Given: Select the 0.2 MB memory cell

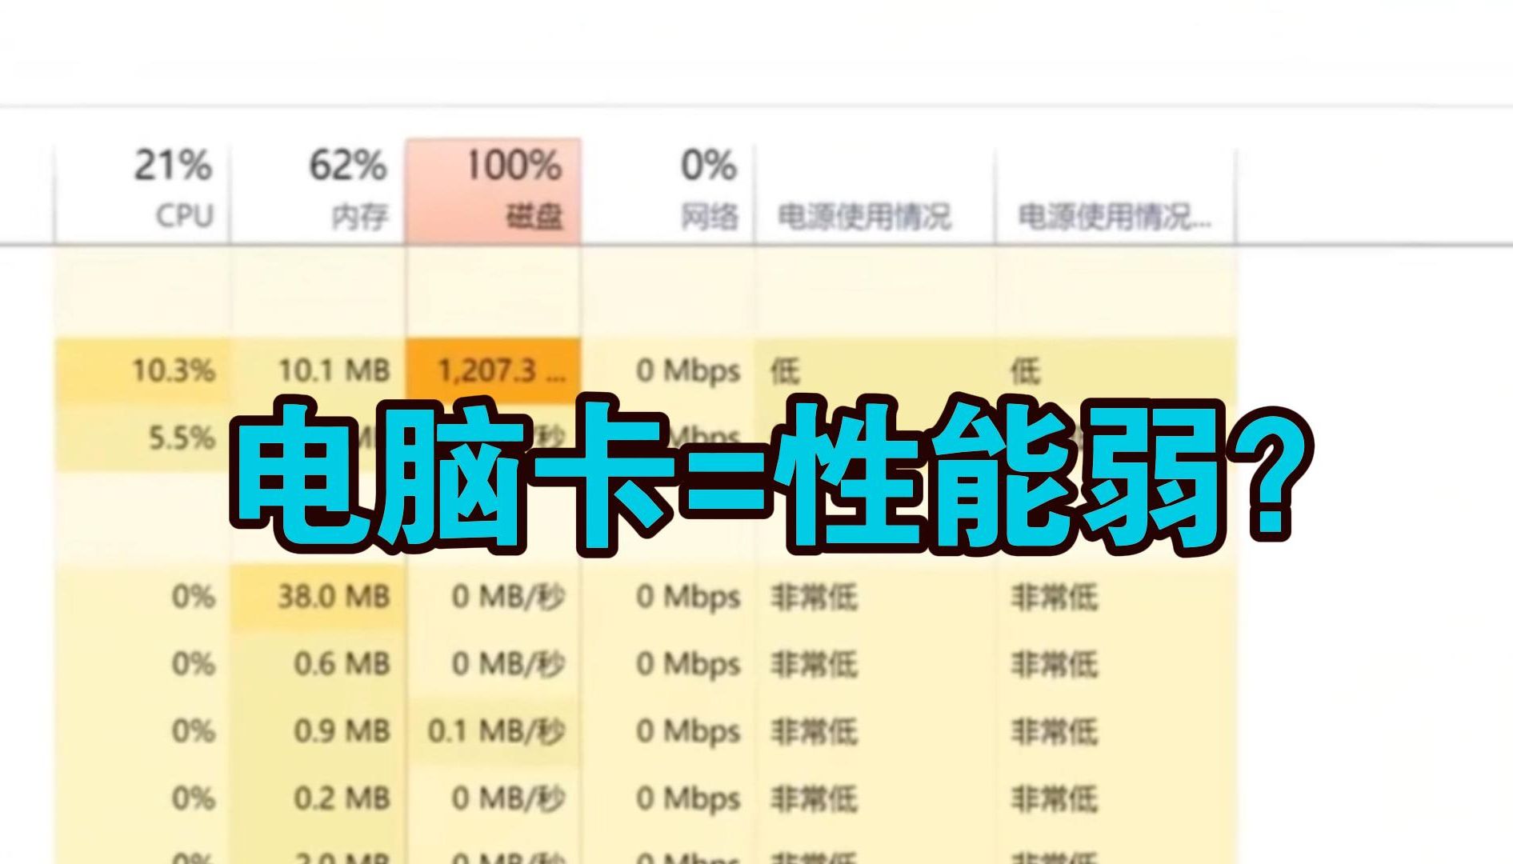Looking at the screenshot, I should (x=318, y=798).
